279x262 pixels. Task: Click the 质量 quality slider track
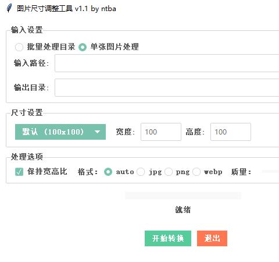pyautogui.click(x=270, y=172)
